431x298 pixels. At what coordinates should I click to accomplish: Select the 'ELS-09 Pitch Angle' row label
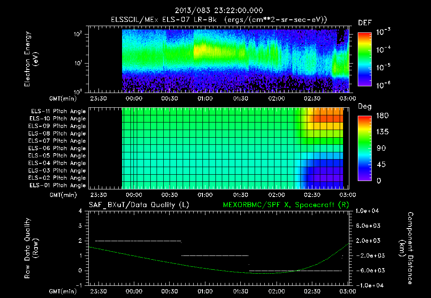click(57, 126)
